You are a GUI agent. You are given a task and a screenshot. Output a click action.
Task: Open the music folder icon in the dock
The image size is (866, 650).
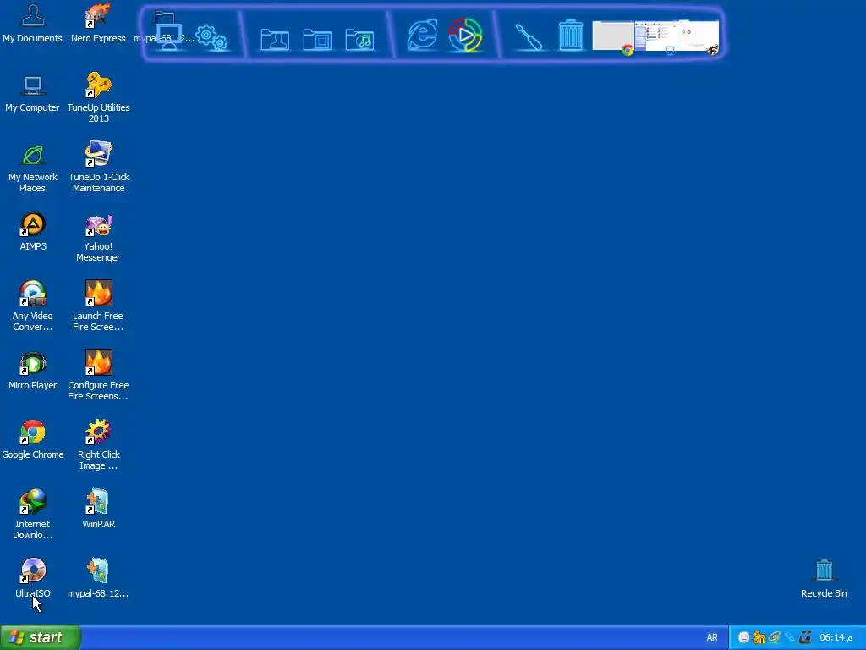click(359, 39)
